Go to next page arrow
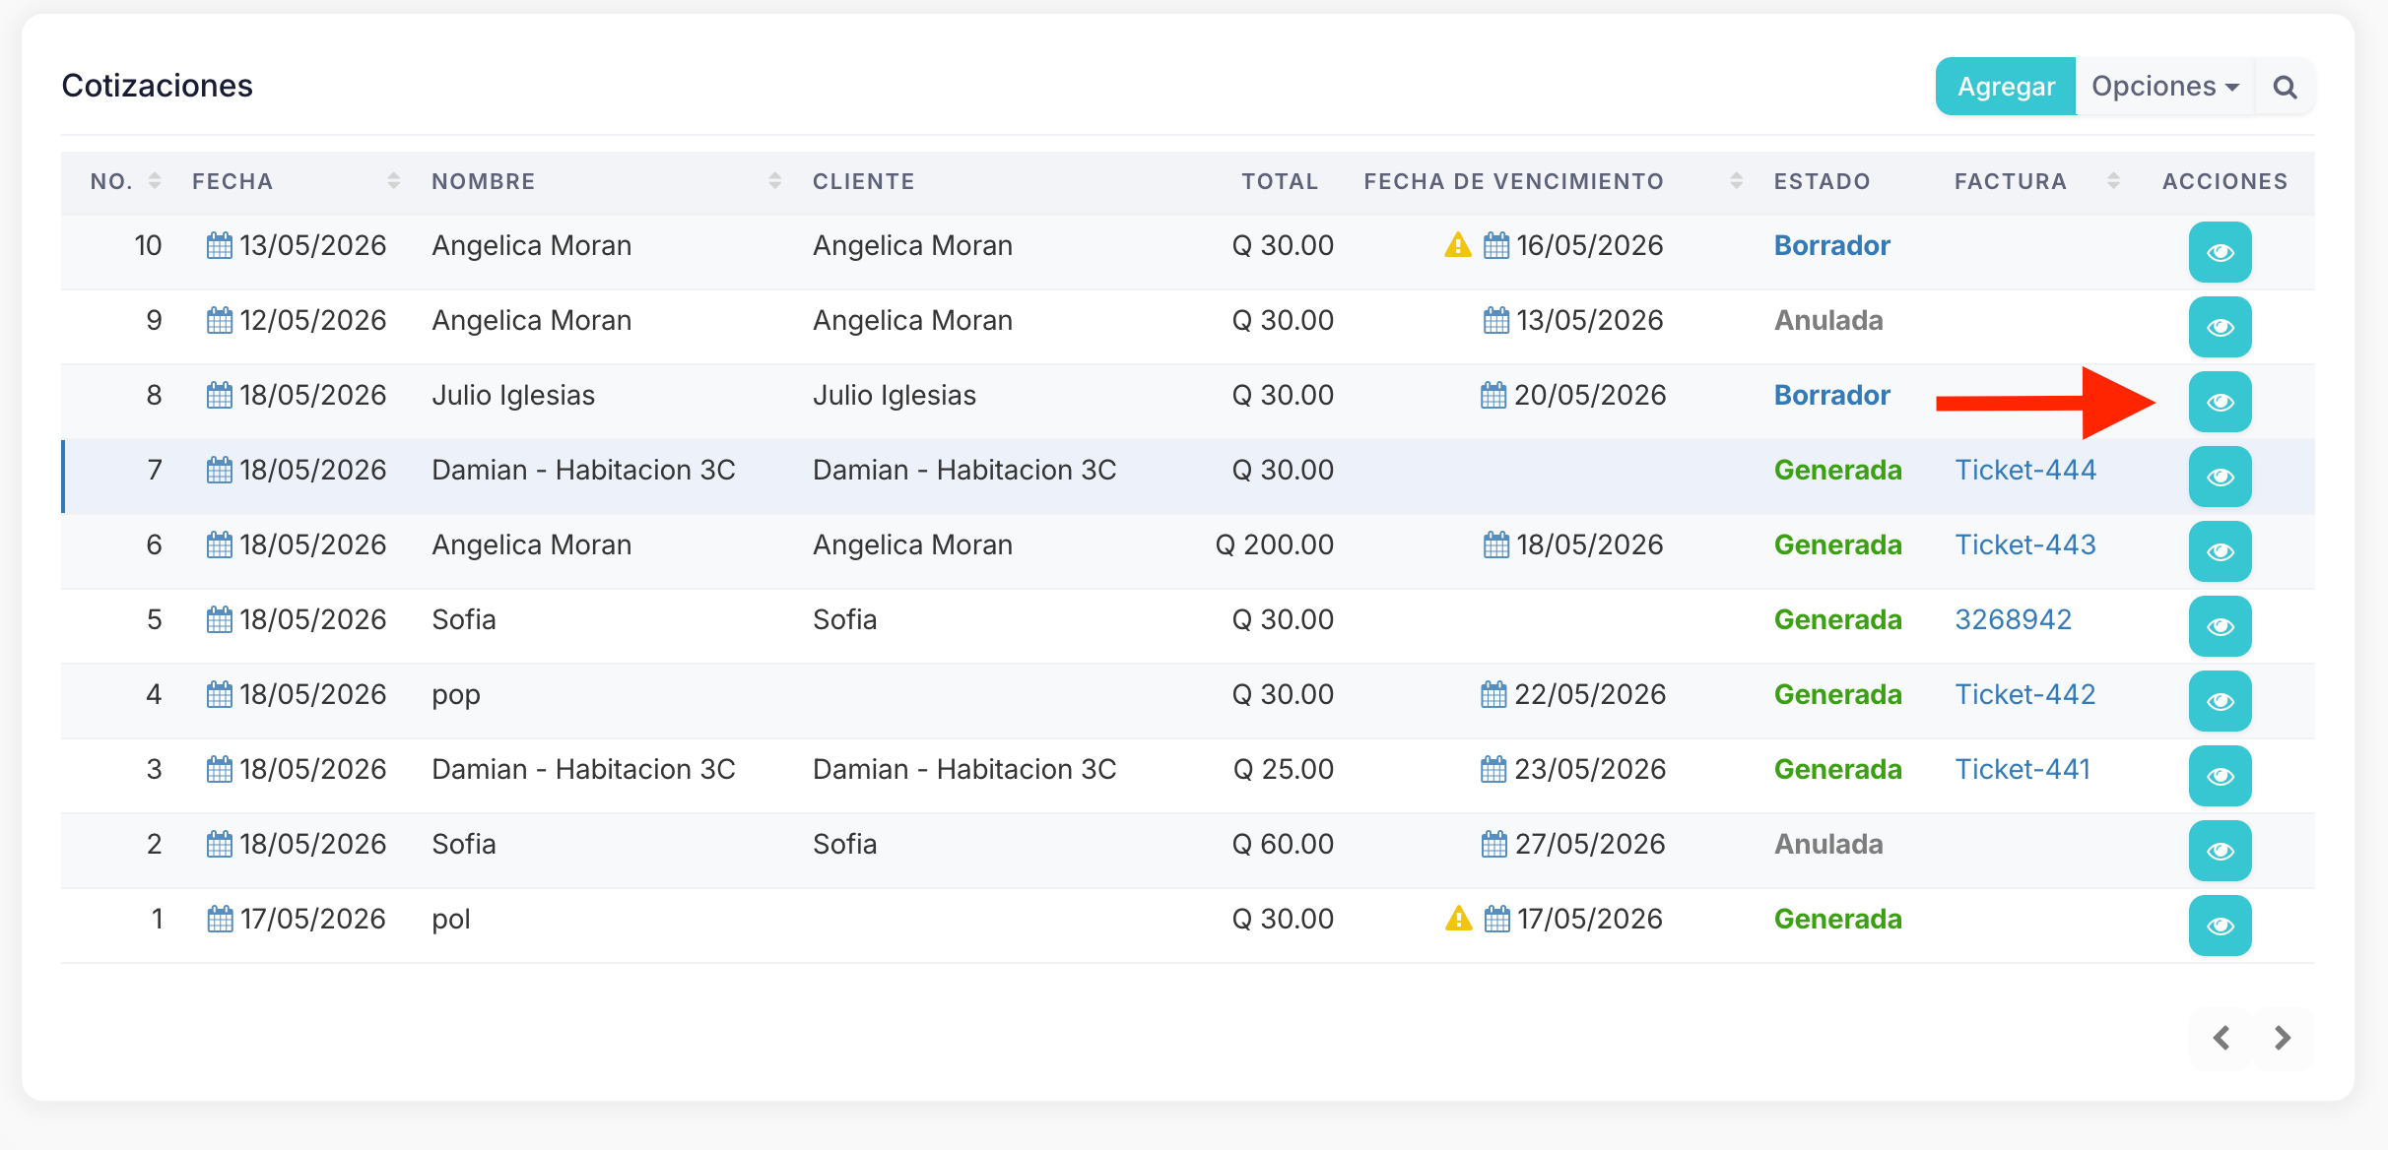This screenshot has height=1150, width=2388. (2284, 1038)
